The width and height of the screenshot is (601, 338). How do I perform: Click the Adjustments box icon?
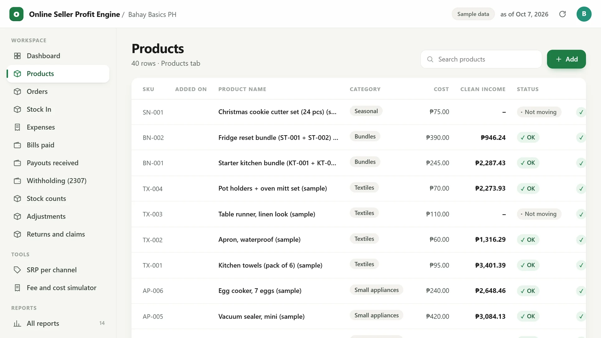pos(18,216)
